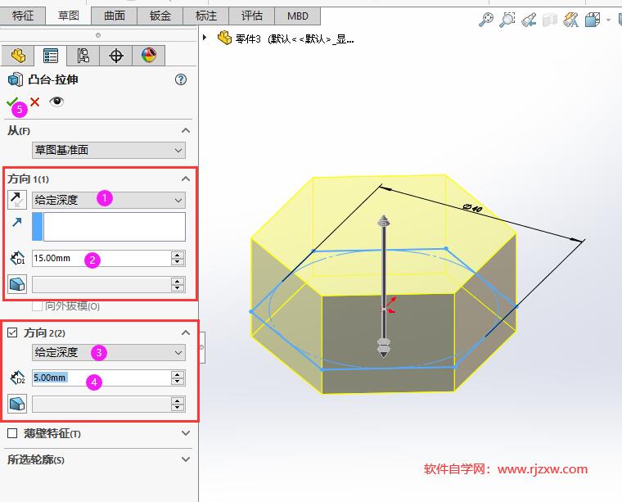Open the View Orientation dropdown arrow

(608, 20)
